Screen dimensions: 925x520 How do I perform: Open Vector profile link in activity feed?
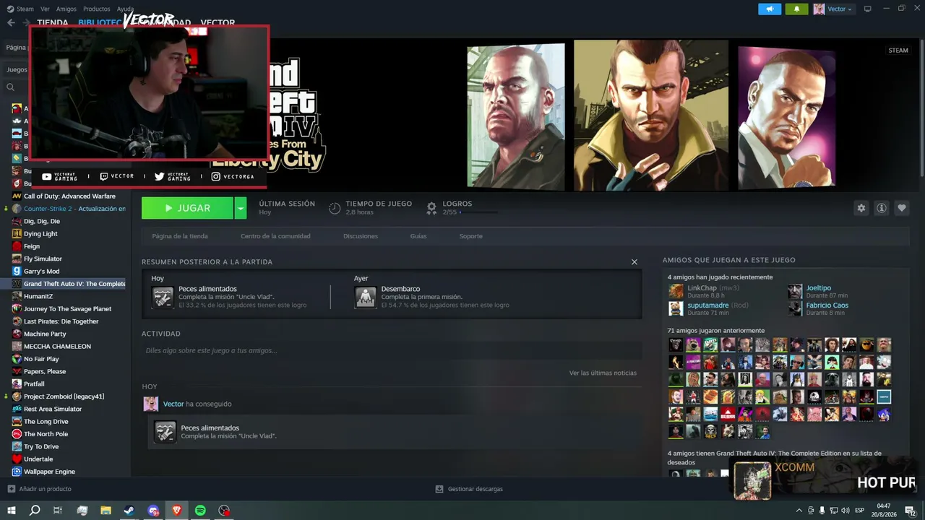pyautogui.click(x=173, y=404)
